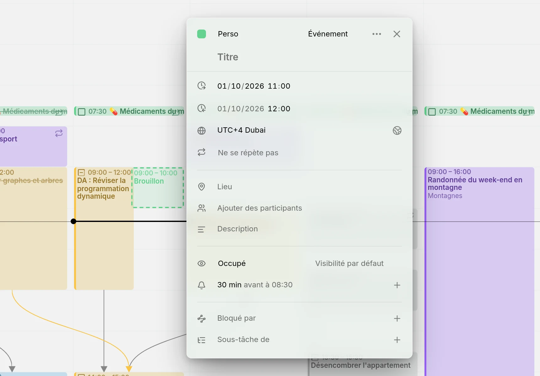Close the event creation popup
Image resolution: width=540 pixels, height=376 pixels.
click(397, 34)
